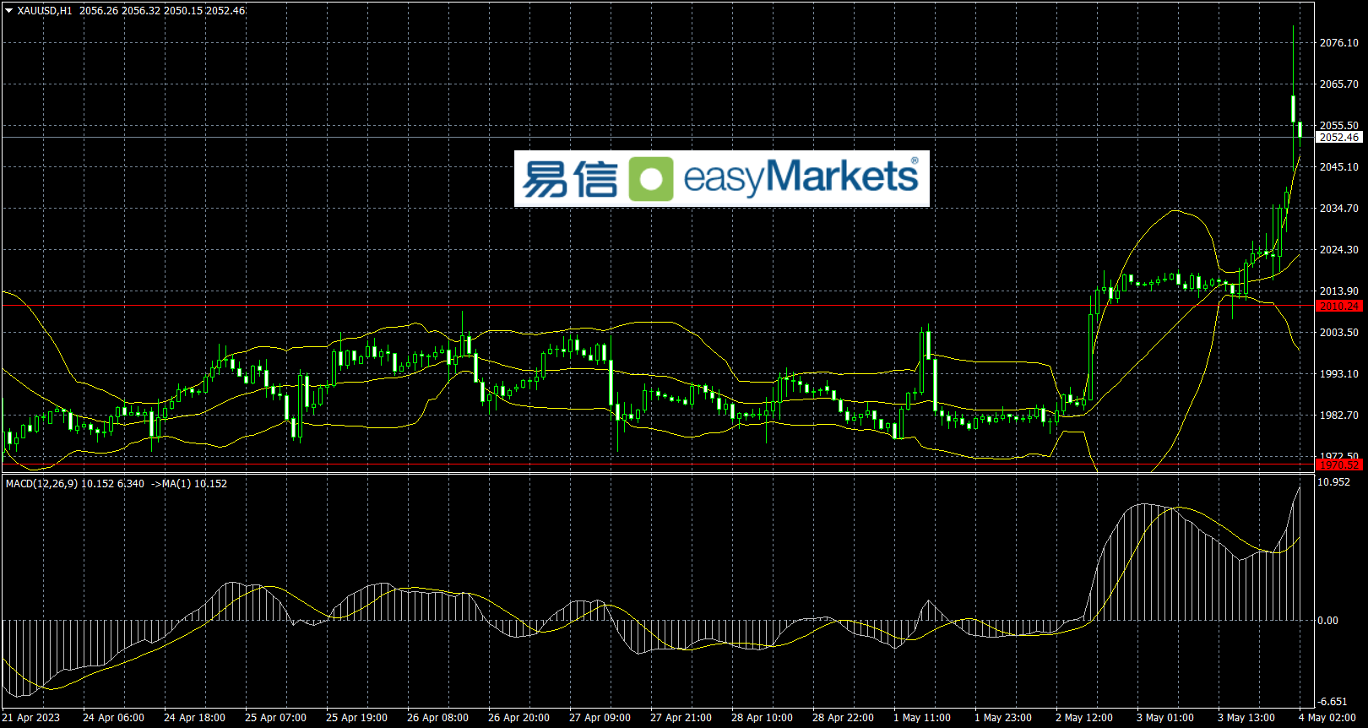Click the 25 Apr 07:00 time label
Screen dimensions: 1368x728
[x=275, y=718]
